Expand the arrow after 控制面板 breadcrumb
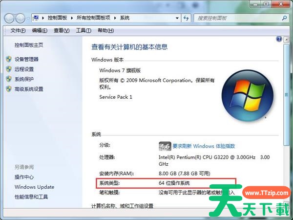The width and height of the screenshot is (293, 220). pyautogui.click(x=72, y=18)
